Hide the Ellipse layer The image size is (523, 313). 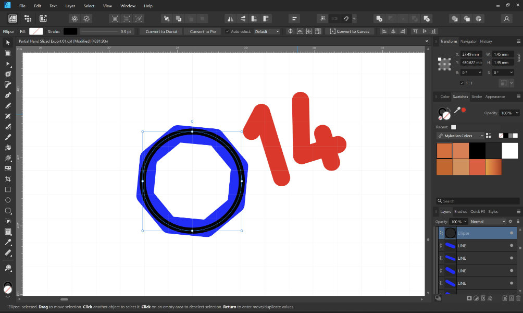click(512, 233)
